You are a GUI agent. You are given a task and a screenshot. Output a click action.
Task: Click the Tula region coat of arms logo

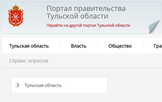click(x=16, y=15)
